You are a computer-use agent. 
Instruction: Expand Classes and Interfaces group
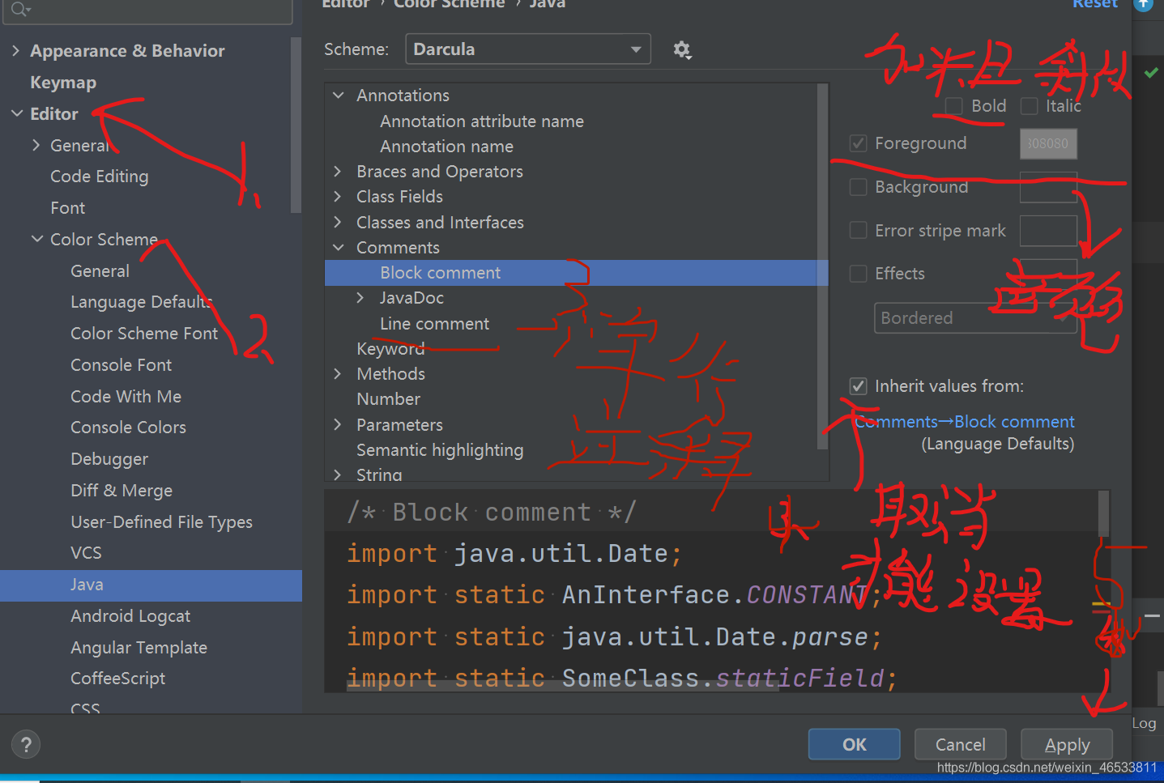(x=339, y=223)
